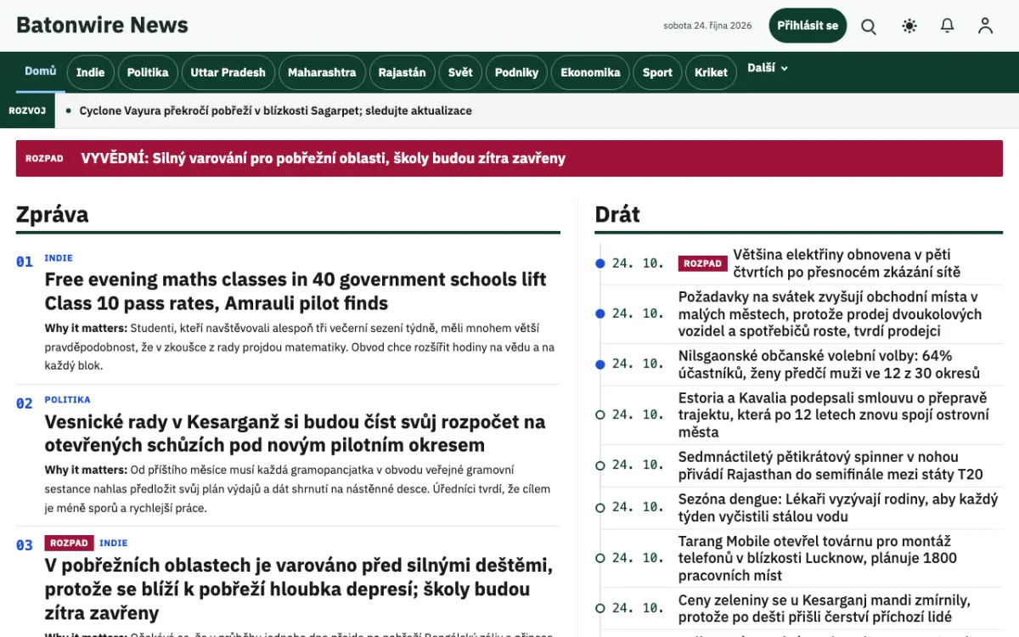Click story number 03
Image resolution: width=1019 pixels, height=637 pixels.
[x=25, y=545]
